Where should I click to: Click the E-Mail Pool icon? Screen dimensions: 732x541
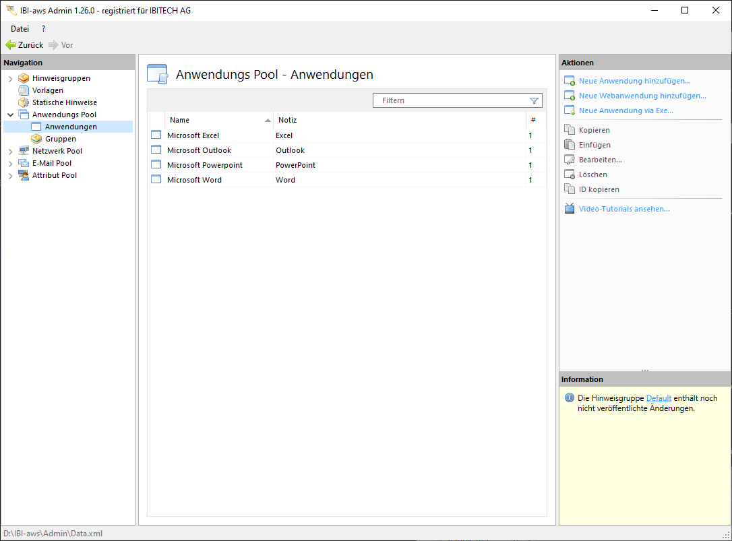tap(24, 163)
